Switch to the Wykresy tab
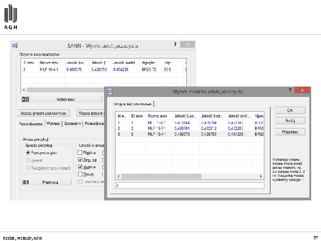321x241 pixels. pyautogui.click(x=53, y=124)
